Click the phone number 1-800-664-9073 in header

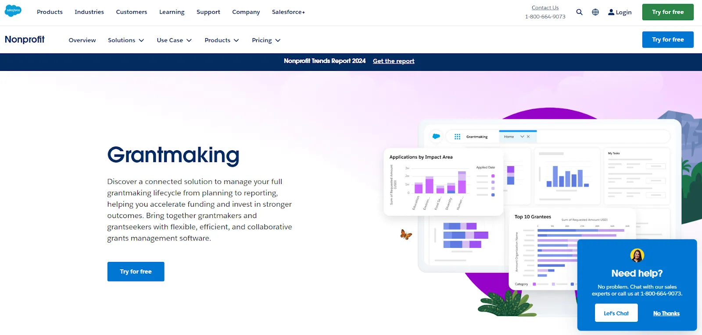click(x=545, y=17)
